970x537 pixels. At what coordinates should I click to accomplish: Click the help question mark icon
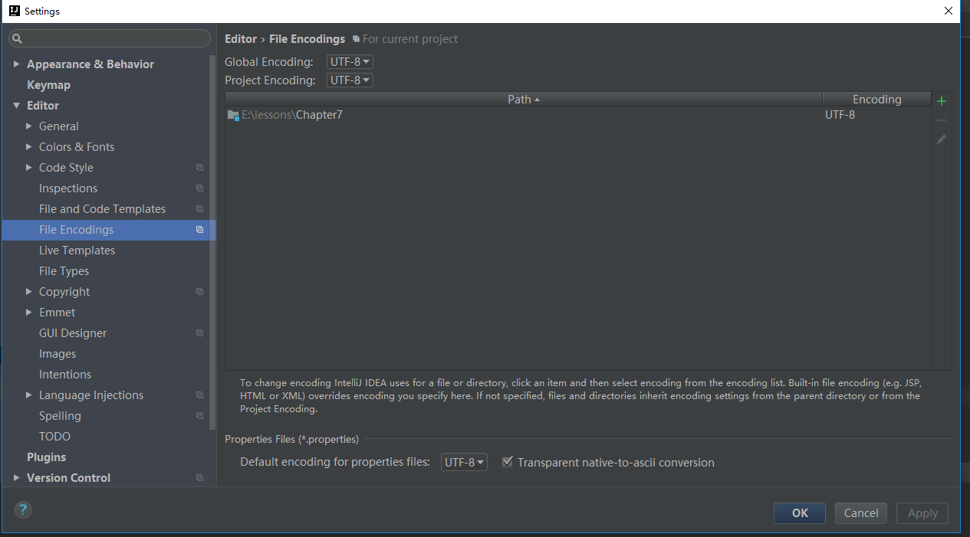pyautogui.click(x=23, y=509)
